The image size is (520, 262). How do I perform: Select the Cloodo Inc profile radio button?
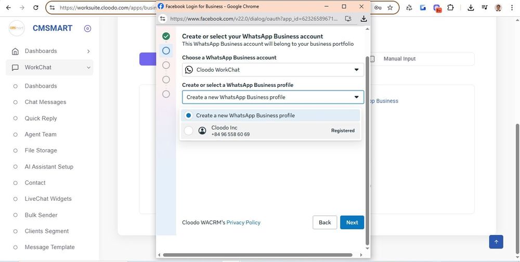[x=188, y=131]
